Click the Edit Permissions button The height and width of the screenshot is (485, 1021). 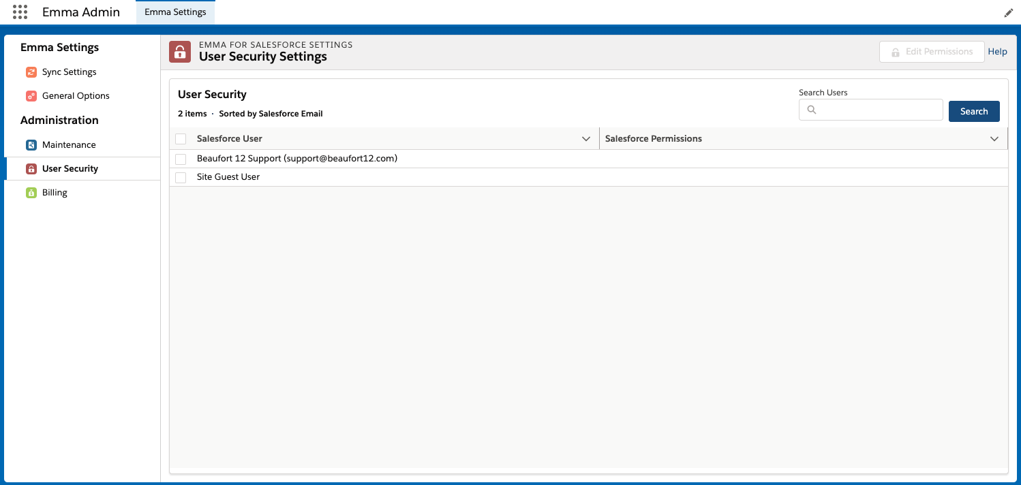point(932,52)
